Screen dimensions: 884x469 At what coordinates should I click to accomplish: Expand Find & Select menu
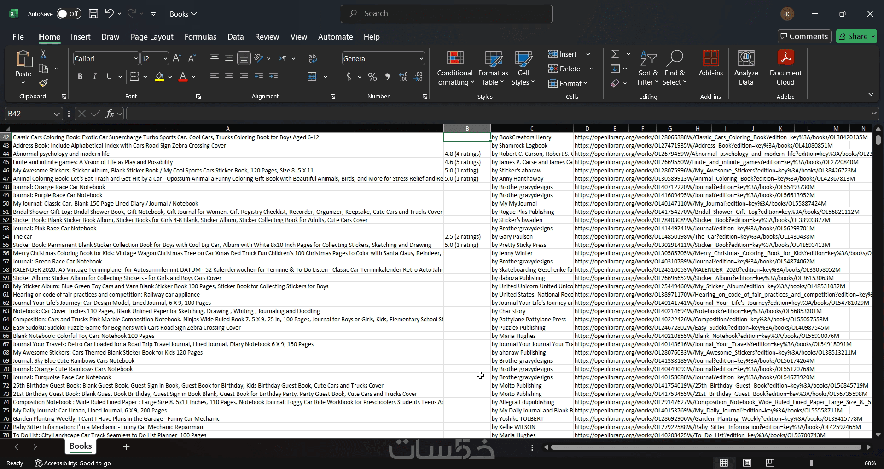click(675, 68)
